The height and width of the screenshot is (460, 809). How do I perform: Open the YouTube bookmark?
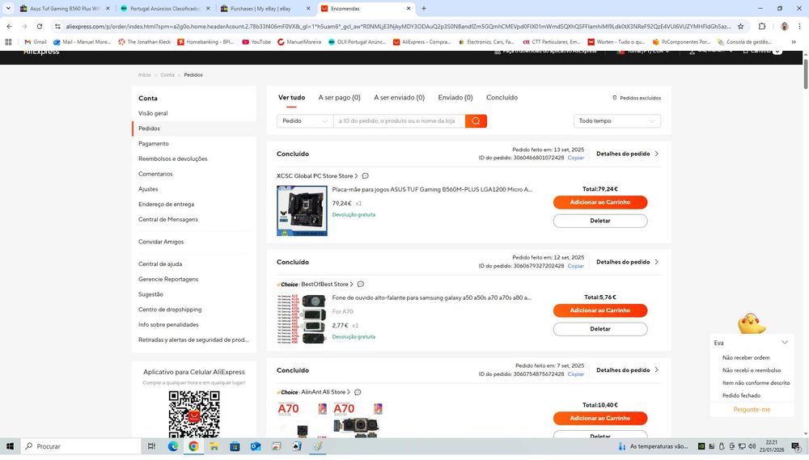256,42
